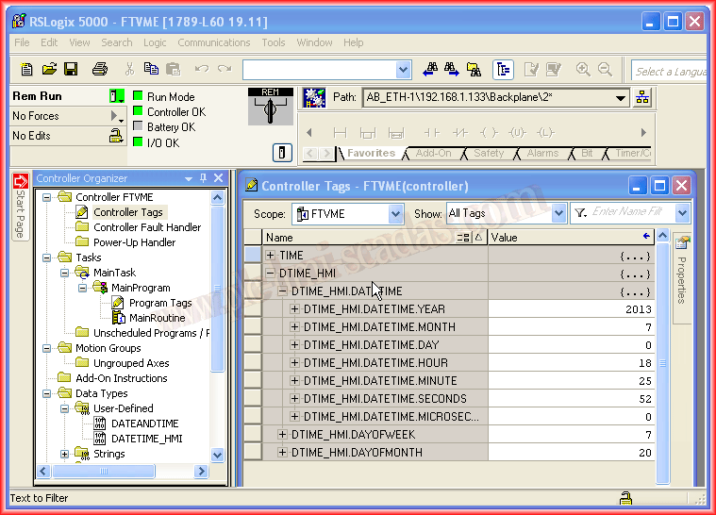The height and width of the screenshot is (515, 716).
Task: Click the Print toolbar icon
Action: 99,69
